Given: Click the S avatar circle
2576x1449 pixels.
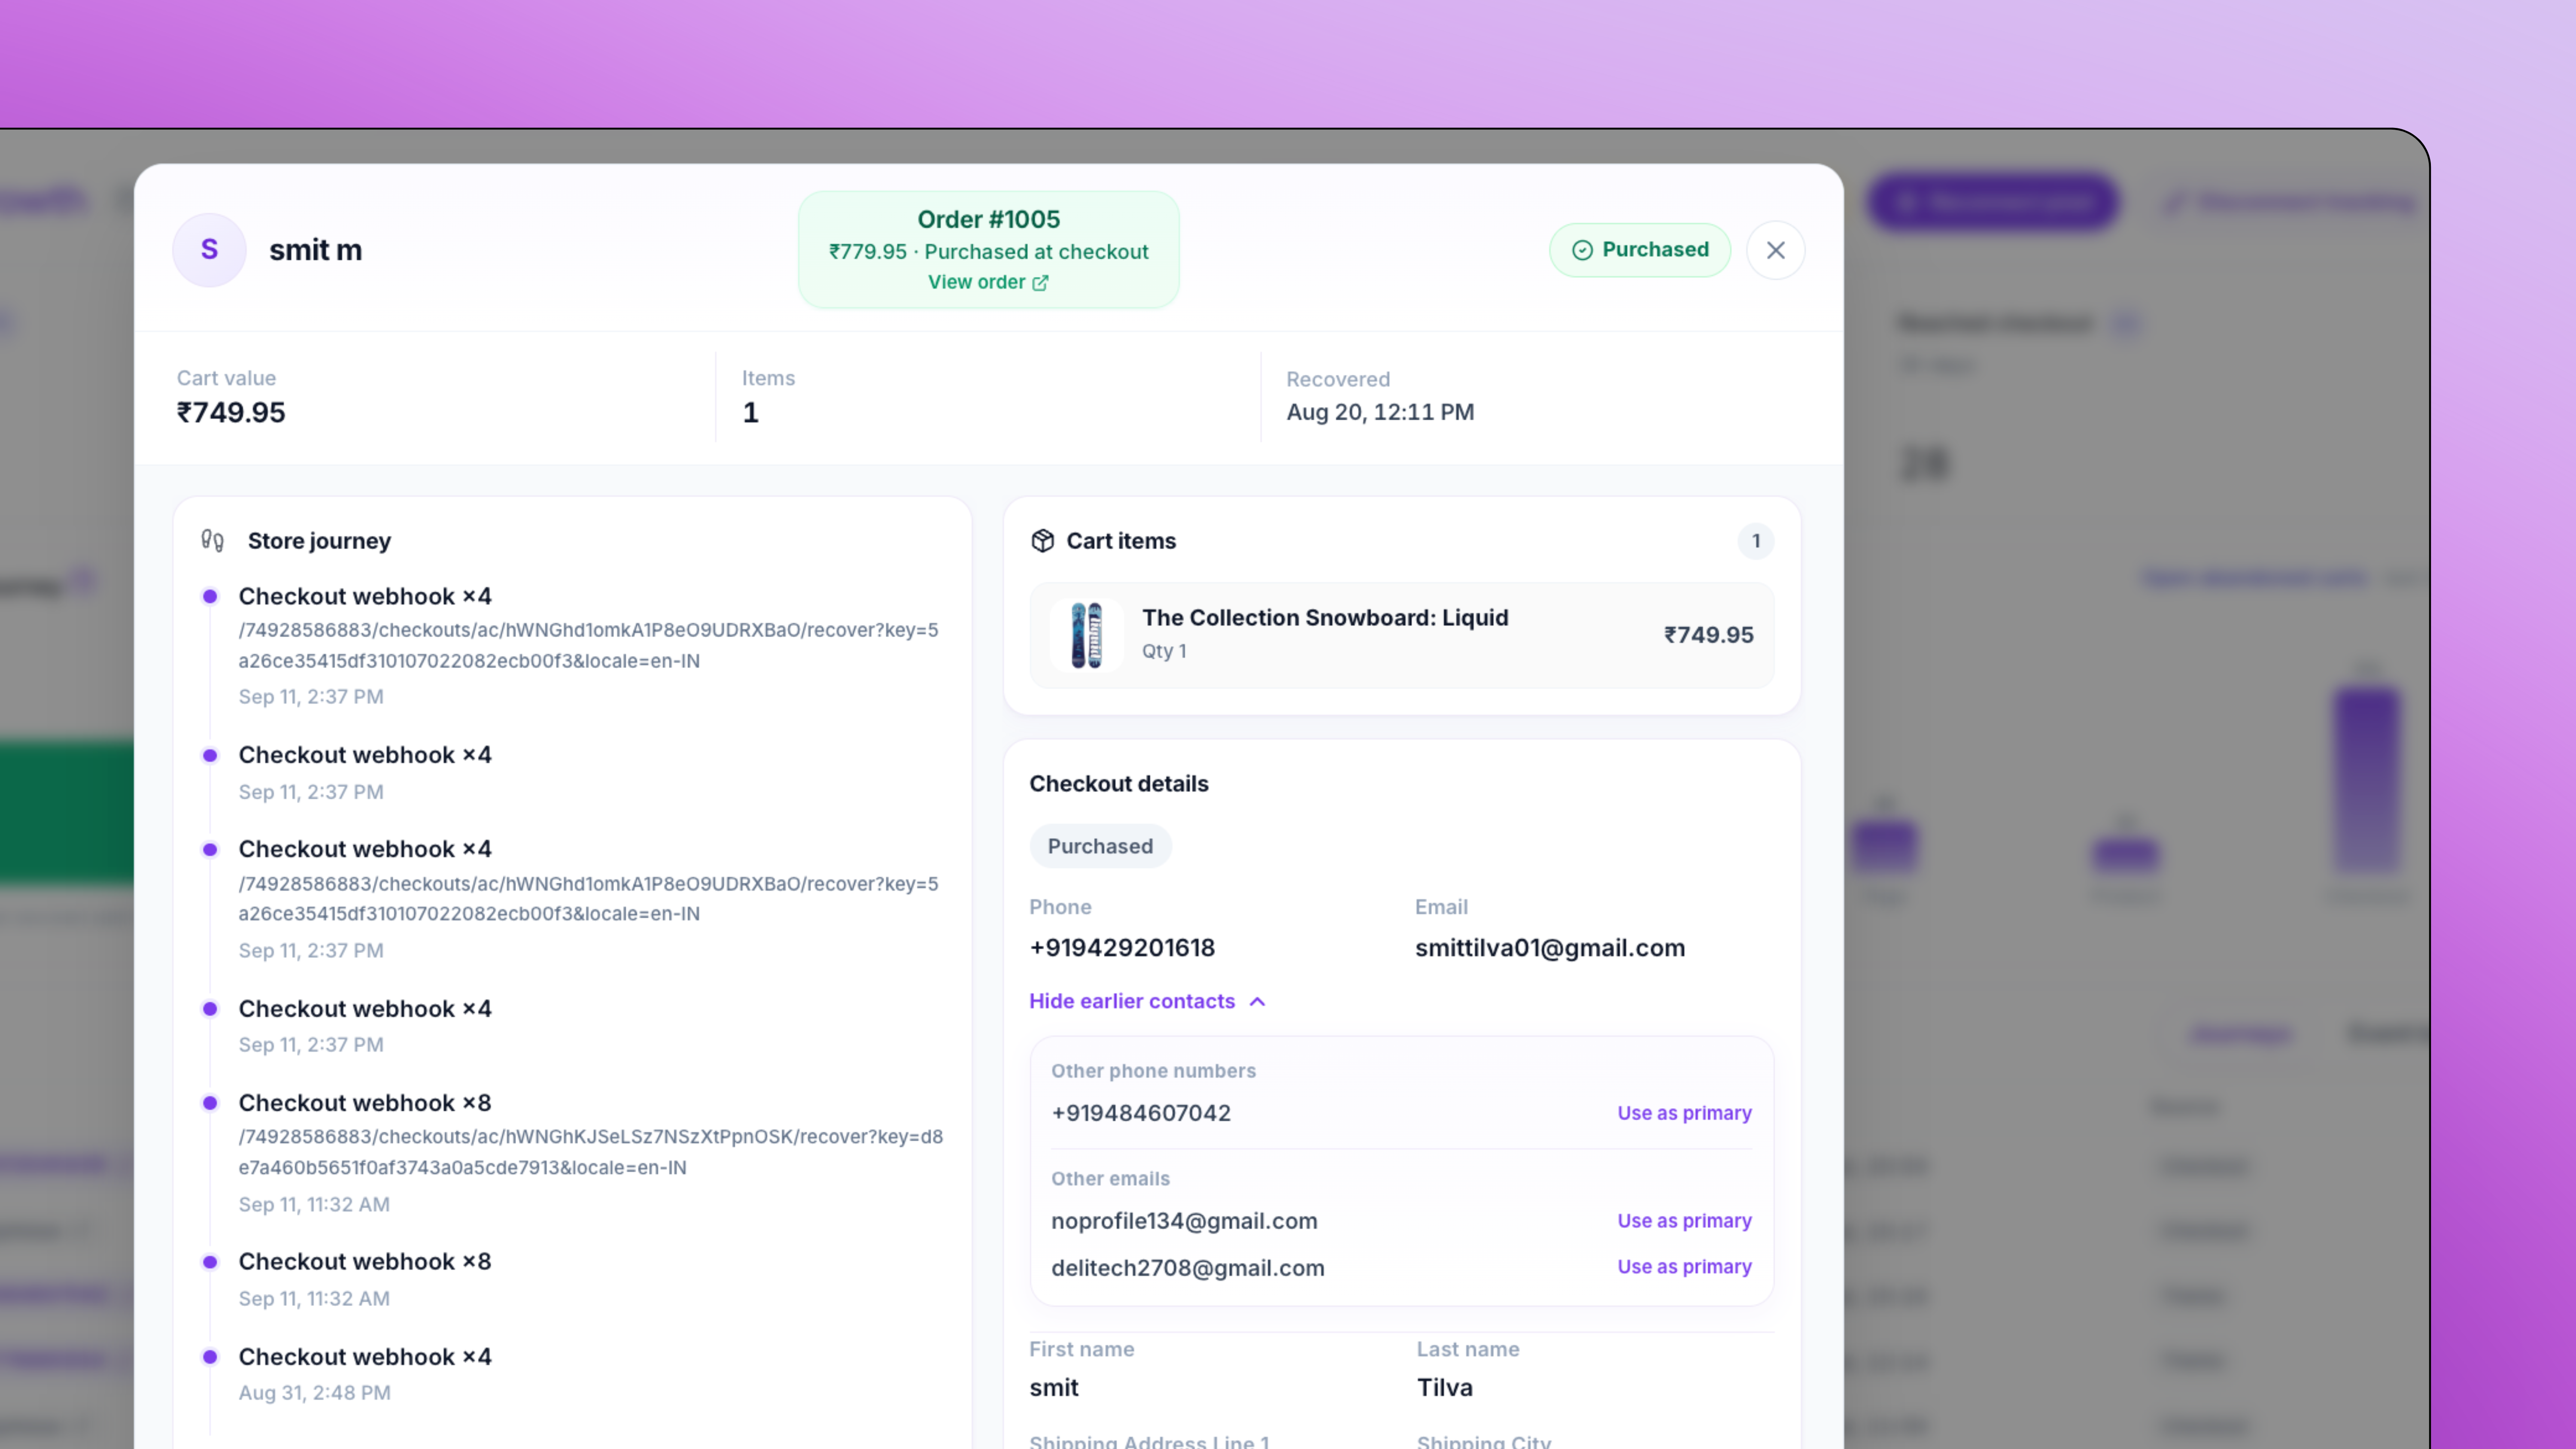Looking at the screenshot, I should pyautogui.click(x=209, y=250).
